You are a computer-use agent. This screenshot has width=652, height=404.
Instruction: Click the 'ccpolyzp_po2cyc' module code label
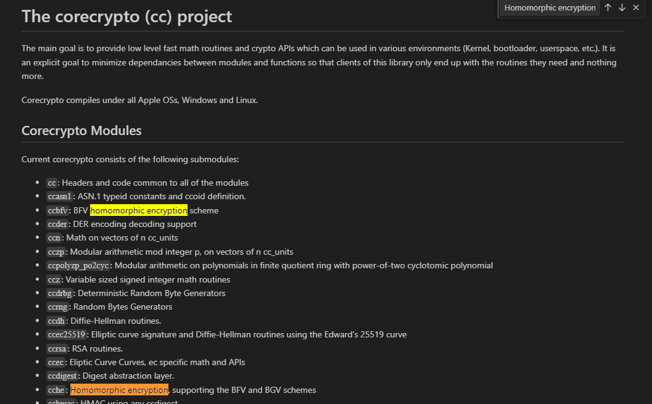coord(78,266)
